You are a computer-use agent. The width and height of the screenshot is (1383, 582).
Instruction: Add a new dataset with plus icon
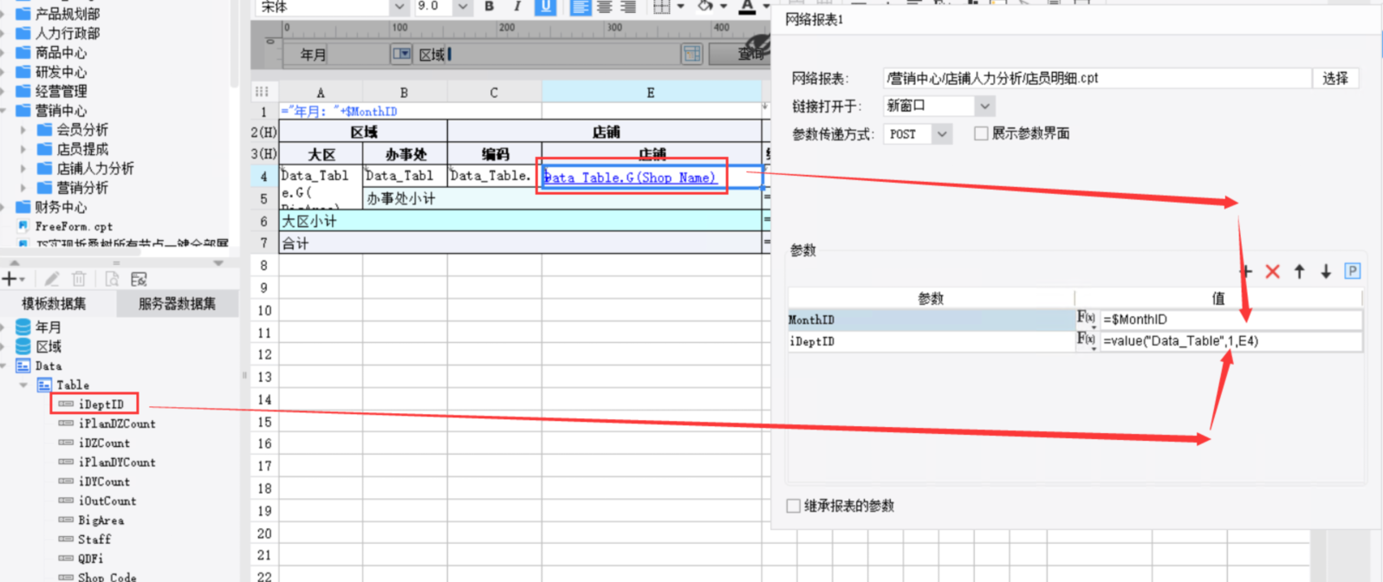[10, 279]
